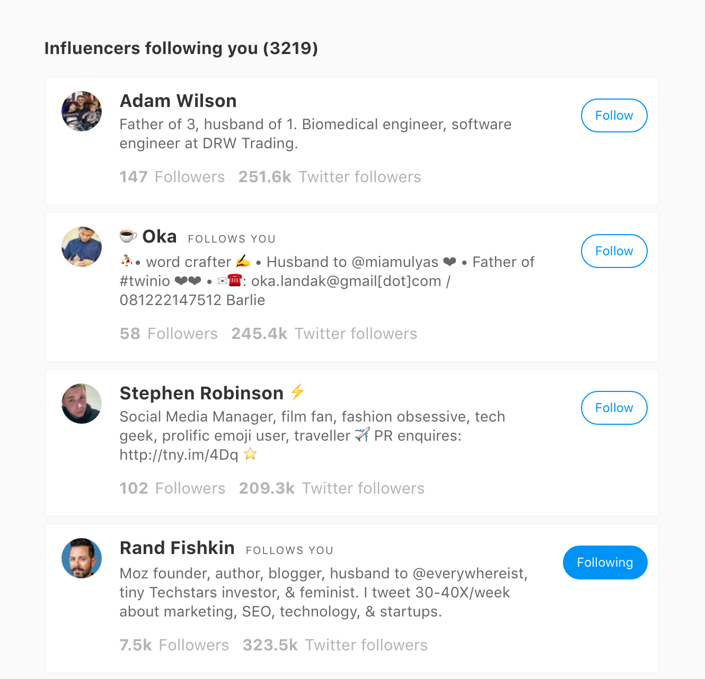Click the lightning bolt next to Stephen Robinson

tap(297, 392)
